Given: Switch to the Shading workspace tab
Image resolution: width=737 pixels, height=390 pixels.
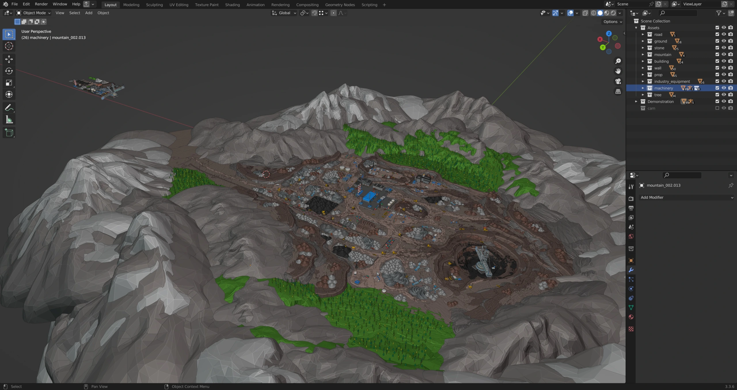Looking at the screenshot, I should tap(232, 5).
